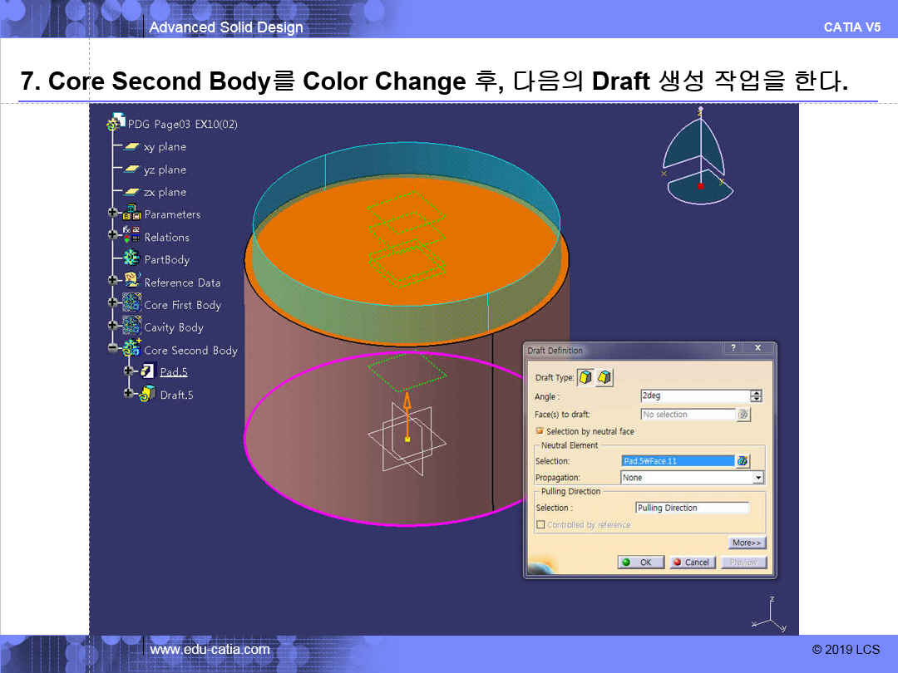Screen dimensions: 898x673
Task: Toggle Selection by neutral face option
Action: pyautogui.click(x=540, y=431)
